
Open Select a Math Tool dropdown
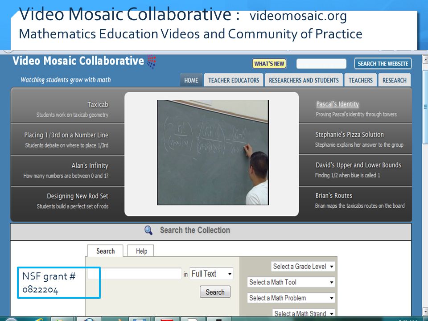coord(291,282)
